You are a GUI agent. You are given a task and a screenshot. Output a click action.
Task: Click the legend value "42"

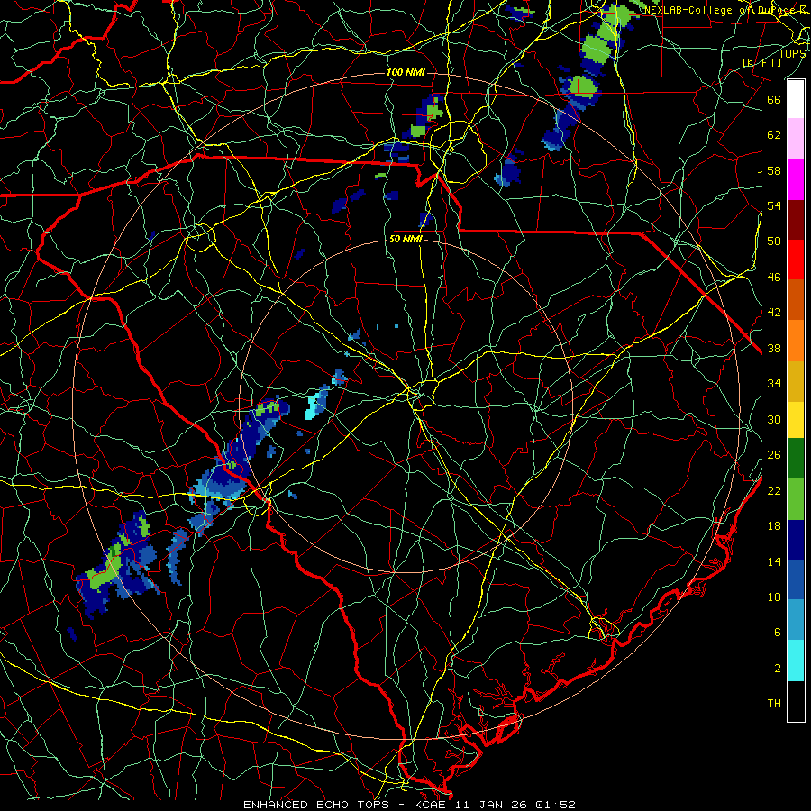(774, 313)
